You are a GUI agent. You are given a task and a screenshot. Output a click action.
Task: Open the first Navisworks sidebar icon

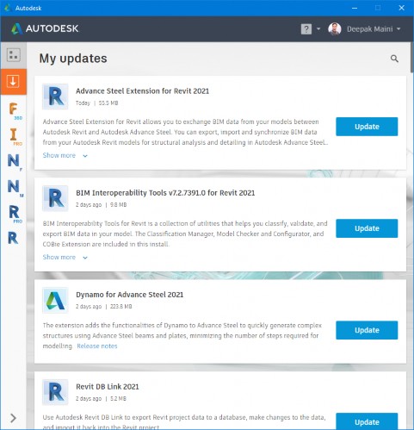15,162
